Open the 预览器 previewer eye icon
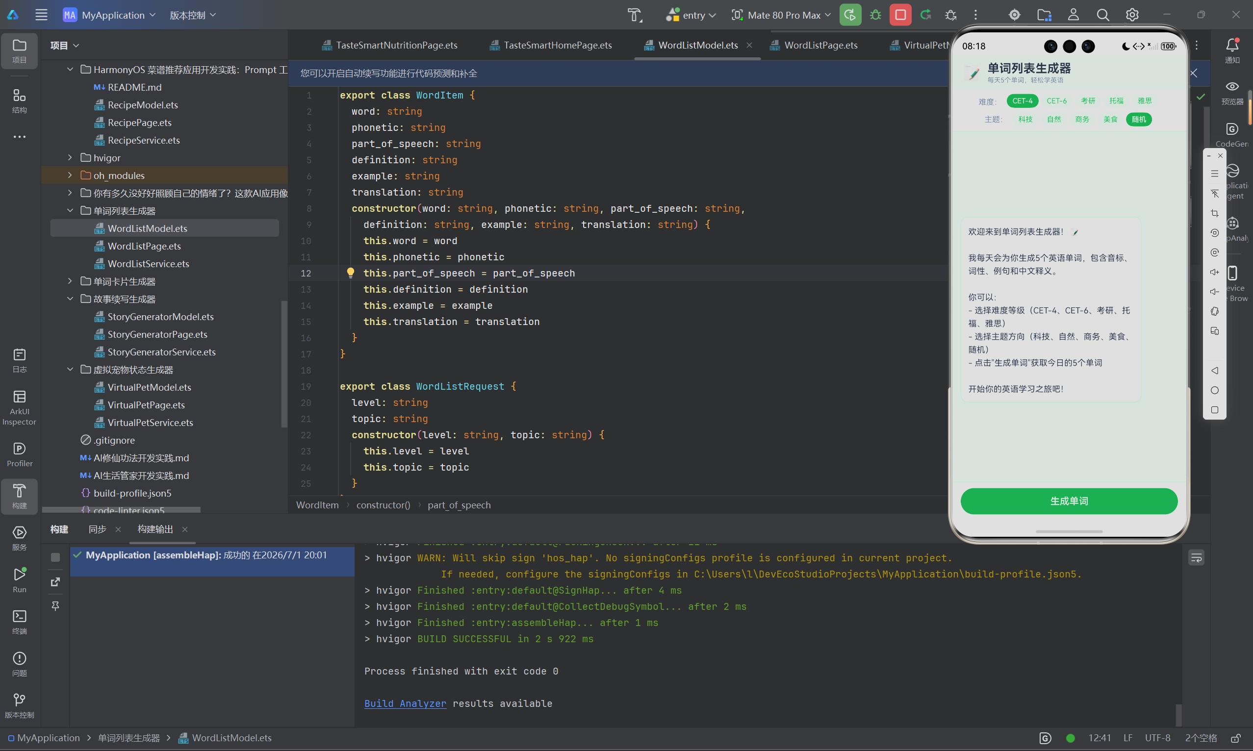The image size is (1253, 751). click(x=1232, y=93)
